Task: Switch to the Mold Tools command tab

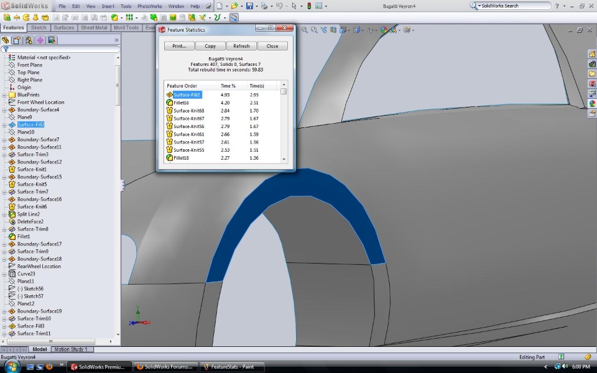Action: pyautogui.click(x=126, y=28)
